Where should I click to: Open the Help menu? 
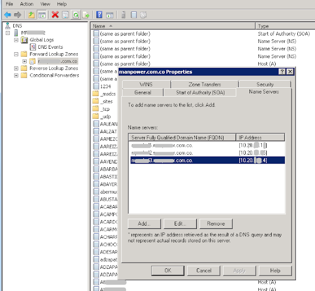[x=62, y=4]
